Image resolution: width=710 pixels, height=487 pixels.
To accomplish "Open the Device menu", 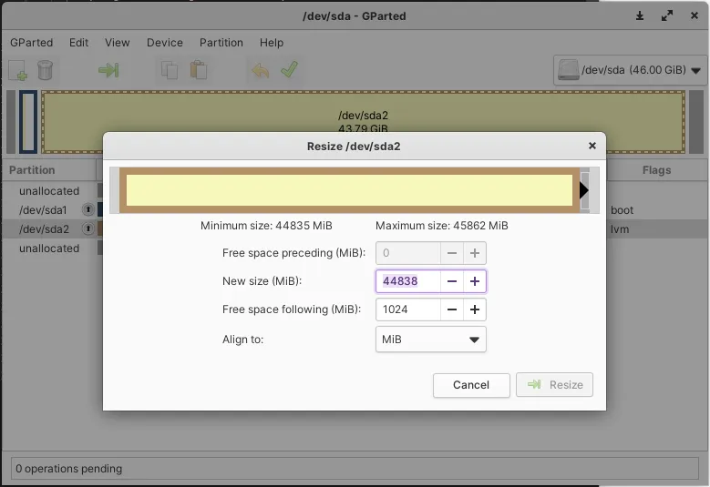I will [165, 43].
